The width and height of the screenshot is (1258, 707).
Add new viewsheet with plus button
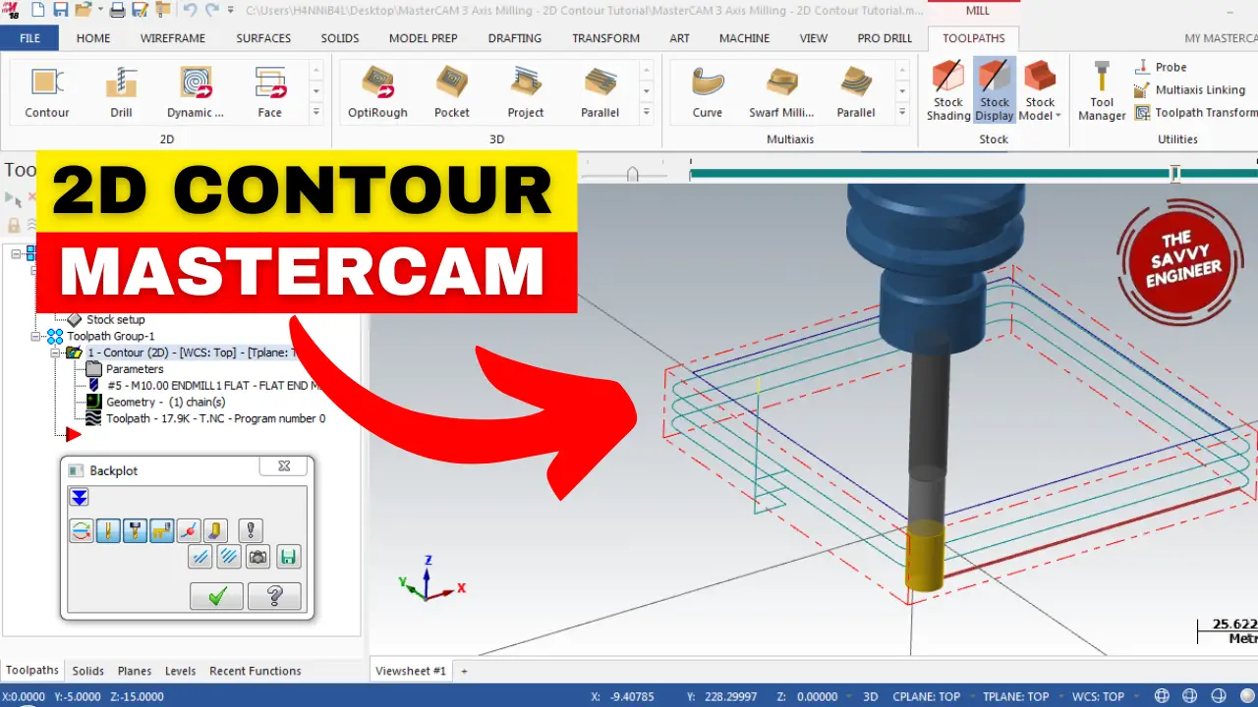pyautogui.click(x=464, y=671)
